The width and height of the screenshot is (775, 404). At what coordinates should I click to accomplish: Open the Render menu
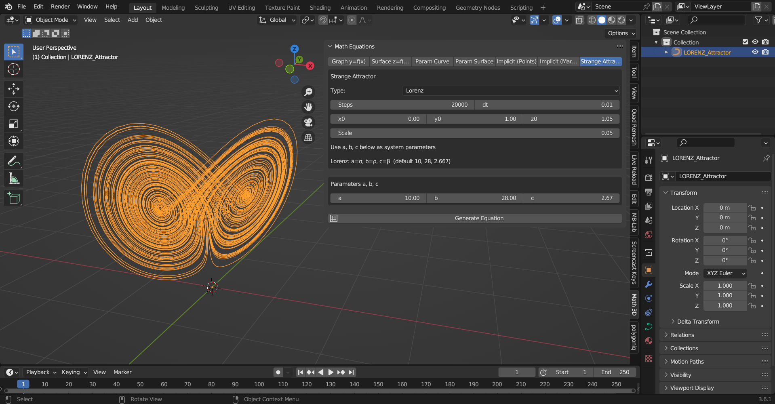(60, 6)
